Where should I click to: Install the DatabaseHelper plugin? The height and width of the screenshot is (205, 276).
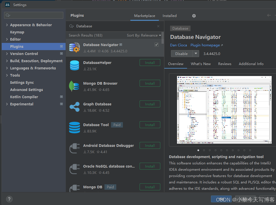[150, 62]
